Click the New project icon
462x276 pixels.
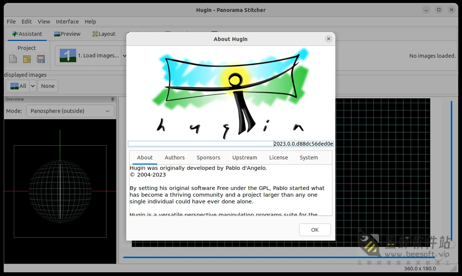click(13, 59)
